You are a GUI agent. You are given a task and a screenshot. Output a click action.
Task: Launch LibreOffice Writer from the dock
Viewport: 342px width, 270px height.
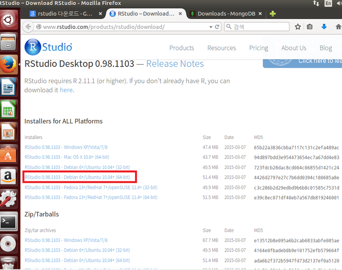coord(9,87)
